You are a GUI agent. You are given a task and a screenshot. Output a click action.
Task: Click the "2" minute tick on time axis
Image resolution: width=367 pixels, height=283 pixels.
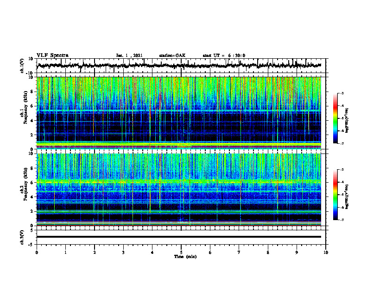[95, 252]
